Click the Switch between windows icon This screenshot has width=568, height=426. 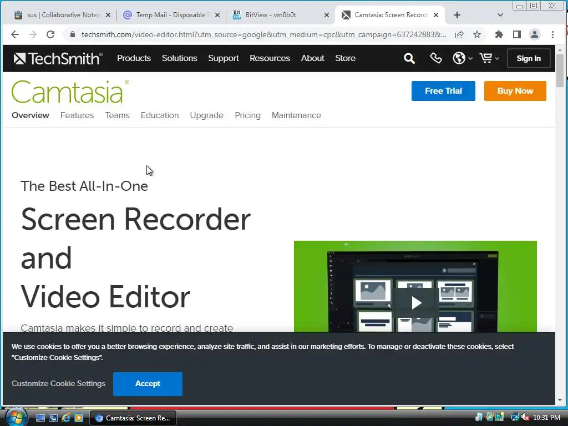click(x=53, y=418)
